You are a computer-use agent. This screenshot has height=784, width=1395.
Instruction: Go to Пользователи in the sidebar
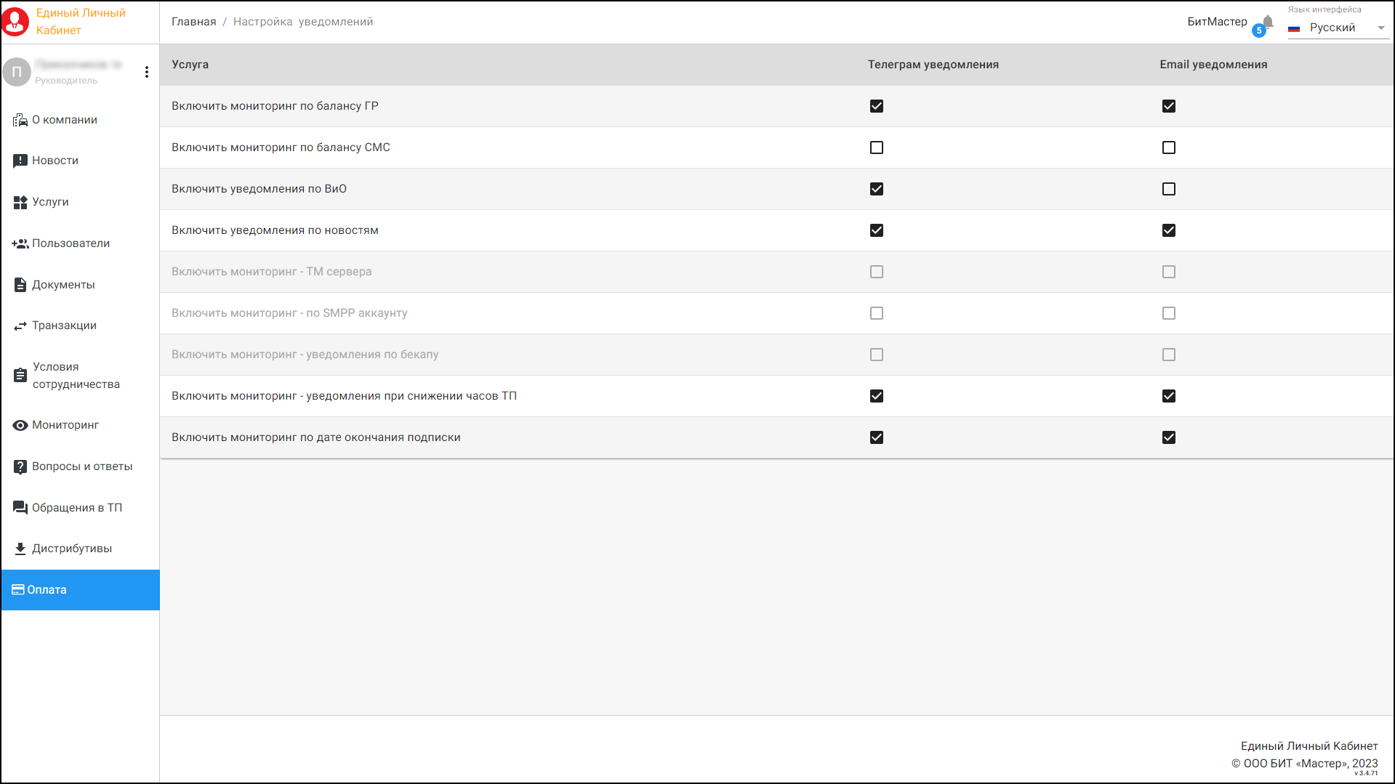(x=71, y=243)
